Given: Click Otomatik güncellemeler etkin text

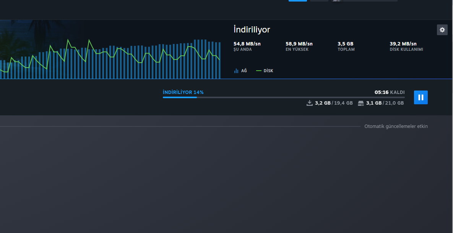Looking at the screenshot, I should pos(396,126).
